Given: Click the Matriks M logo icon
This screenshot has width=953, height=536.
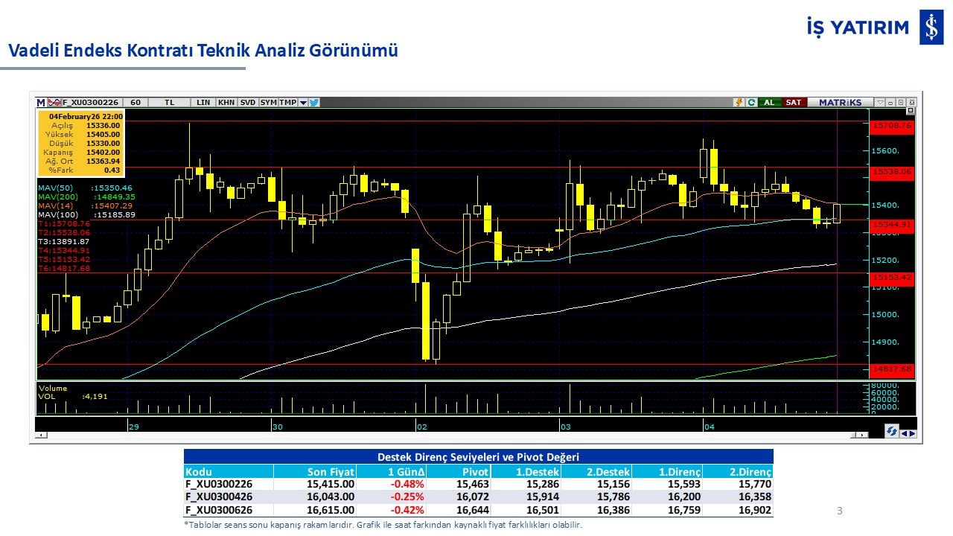Looking at the screenshot, I should tap(41, 102).
